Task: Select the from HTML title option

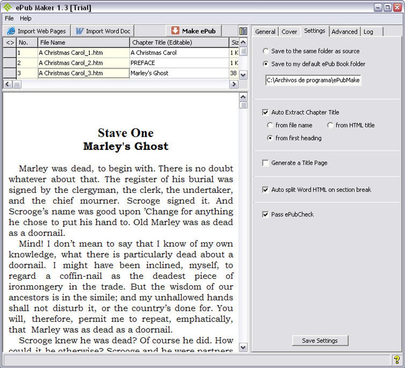Action: pos(351,125)
